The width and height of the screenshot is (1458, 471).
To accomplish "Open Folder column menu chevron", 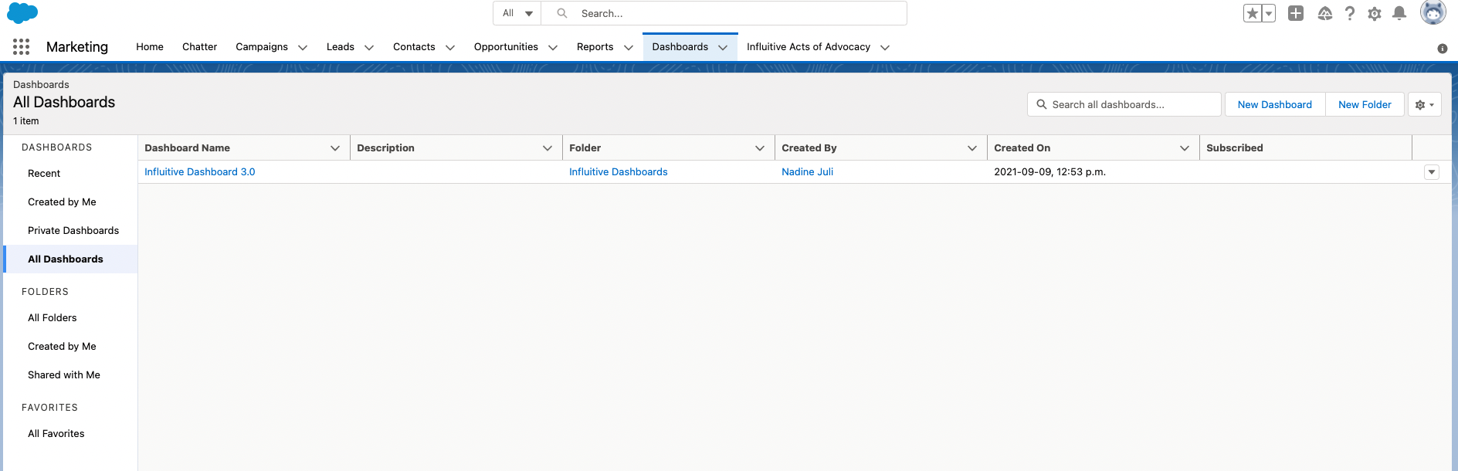I will (x=760, y=148).
